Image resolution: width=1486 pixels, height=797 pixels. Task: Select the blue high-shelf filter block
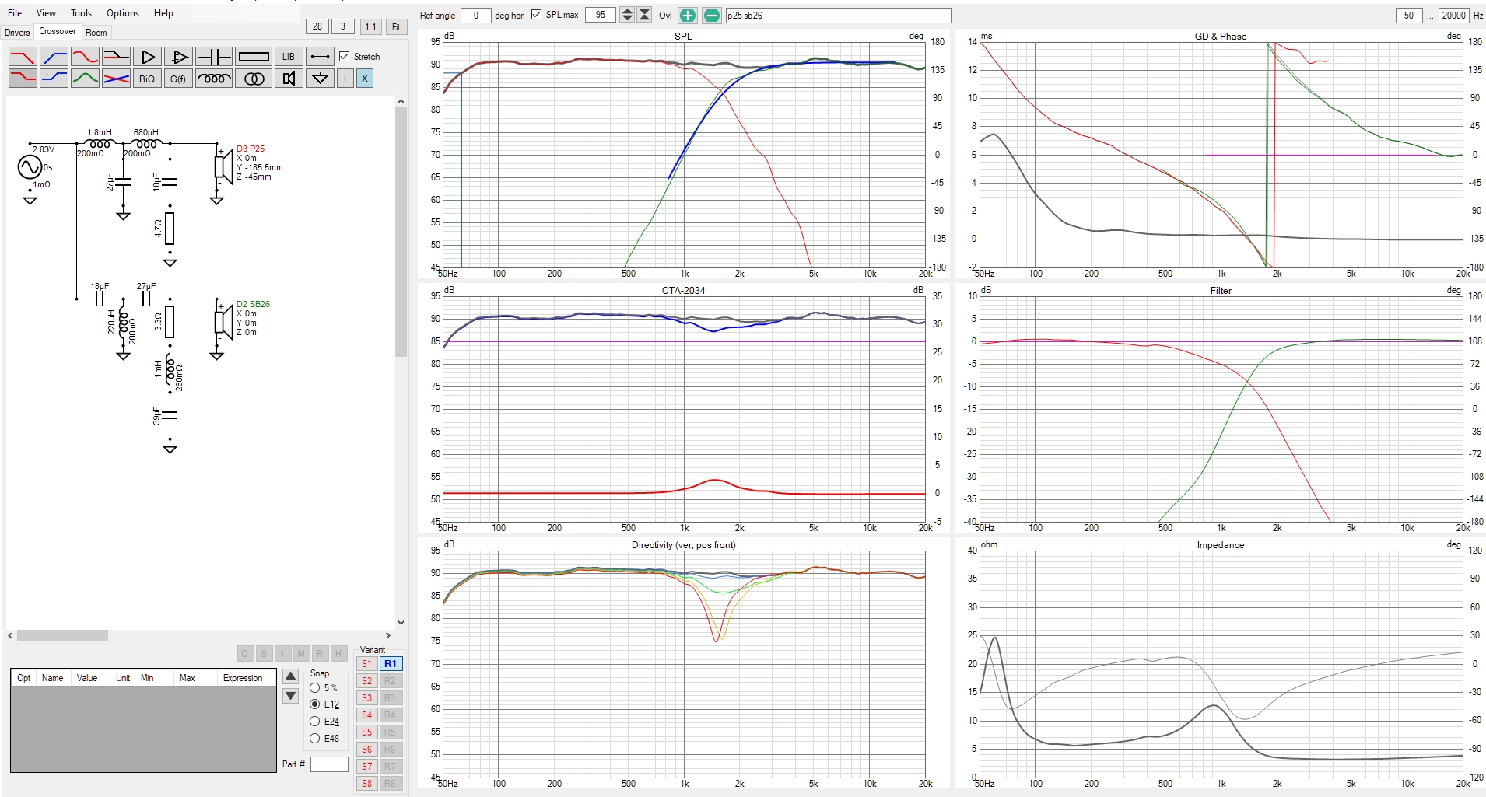(x=54, y=78)
